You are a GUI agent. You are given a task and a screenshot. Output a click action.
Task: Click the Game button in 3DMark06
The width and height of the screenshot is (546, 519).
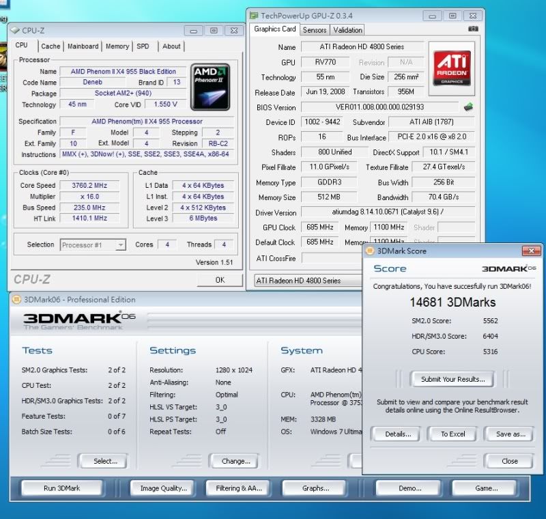pyautogui.click(x=486, y=488)
